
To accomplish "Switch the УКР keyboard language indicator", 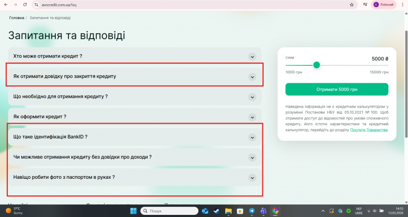I will [359, 211].
